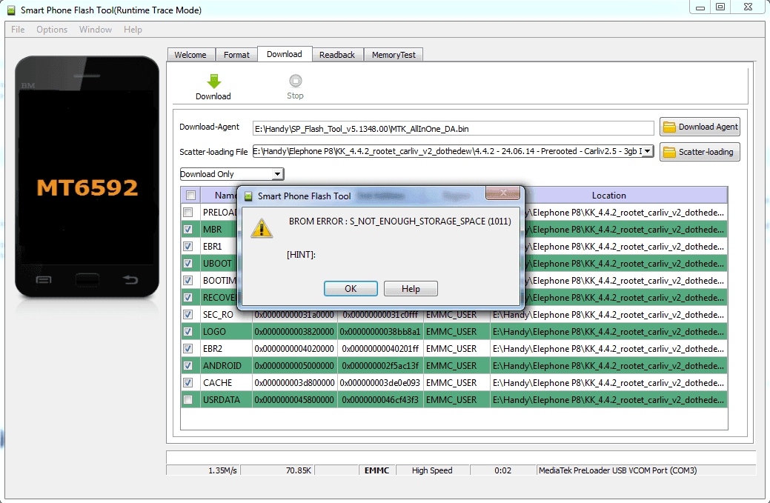Uncheck the SEC_RO partition checkbox

[187, 315]
